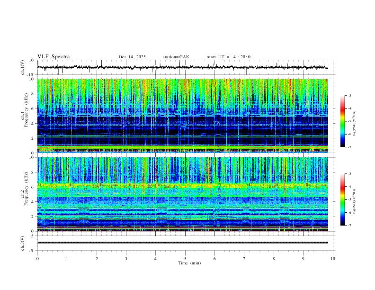
Task: Click the ch.2 Frequency (kHz) axis label
Action: [x=25, y=189]
